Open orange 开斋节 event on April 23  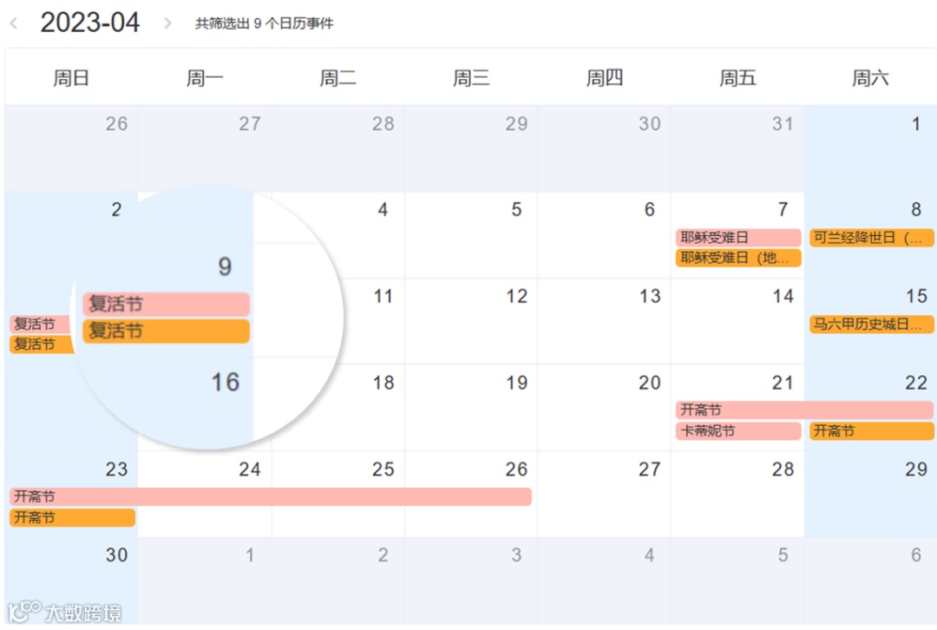[x=72, y=517]
